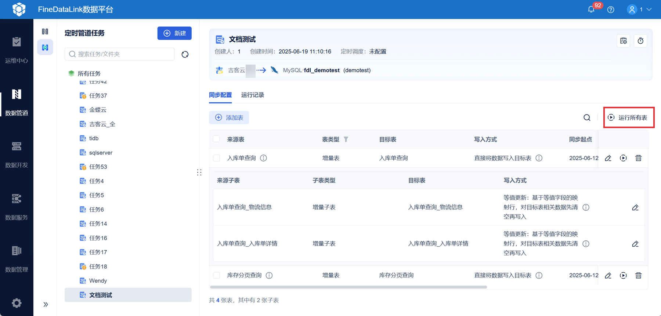The image size is (661, 316).
Task: Open task settings icon in header card
Action: coord(624,41)
